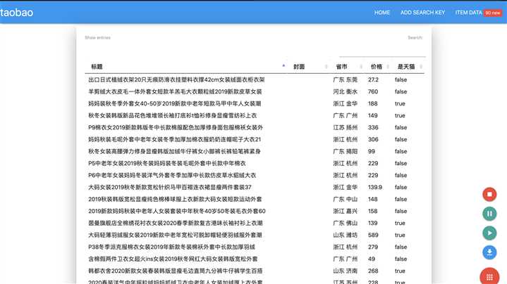Select row starting with 出口日式植绒衣架20只
507x284 pixels.
coord(255,79)
